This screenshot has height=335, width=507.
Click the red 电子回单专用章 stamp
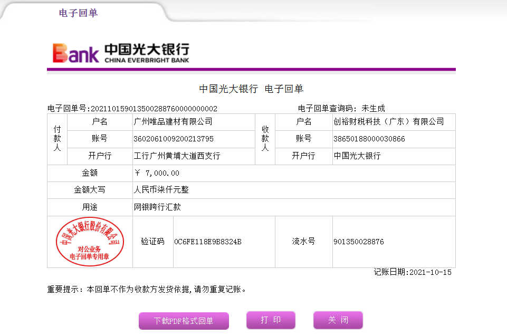click(x=90, y=242)
